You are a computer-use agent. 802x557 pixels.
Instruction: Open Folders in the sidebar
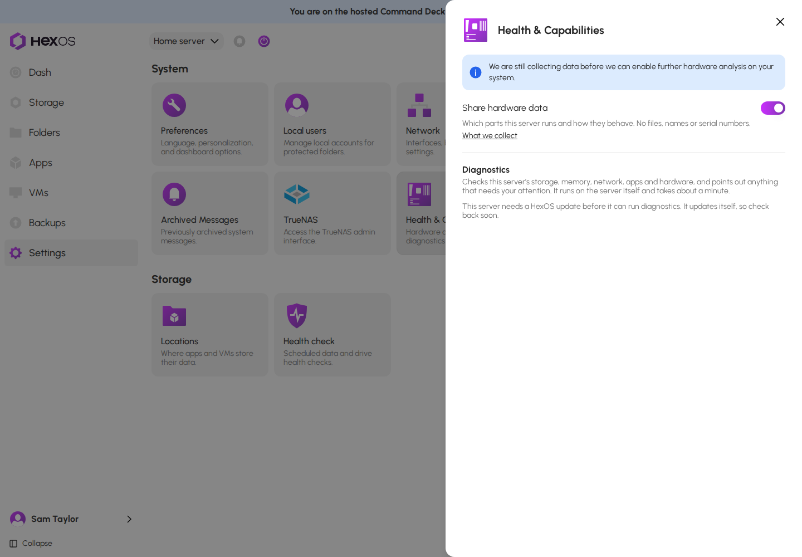pos(71,133)
